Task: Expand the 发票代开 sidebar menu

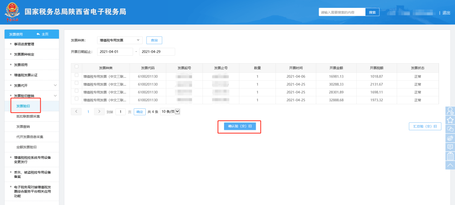Action: pos(55,85)
